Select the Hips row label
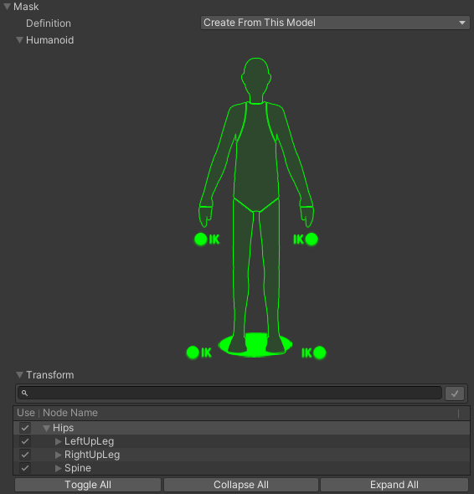 tap(63, 428)
